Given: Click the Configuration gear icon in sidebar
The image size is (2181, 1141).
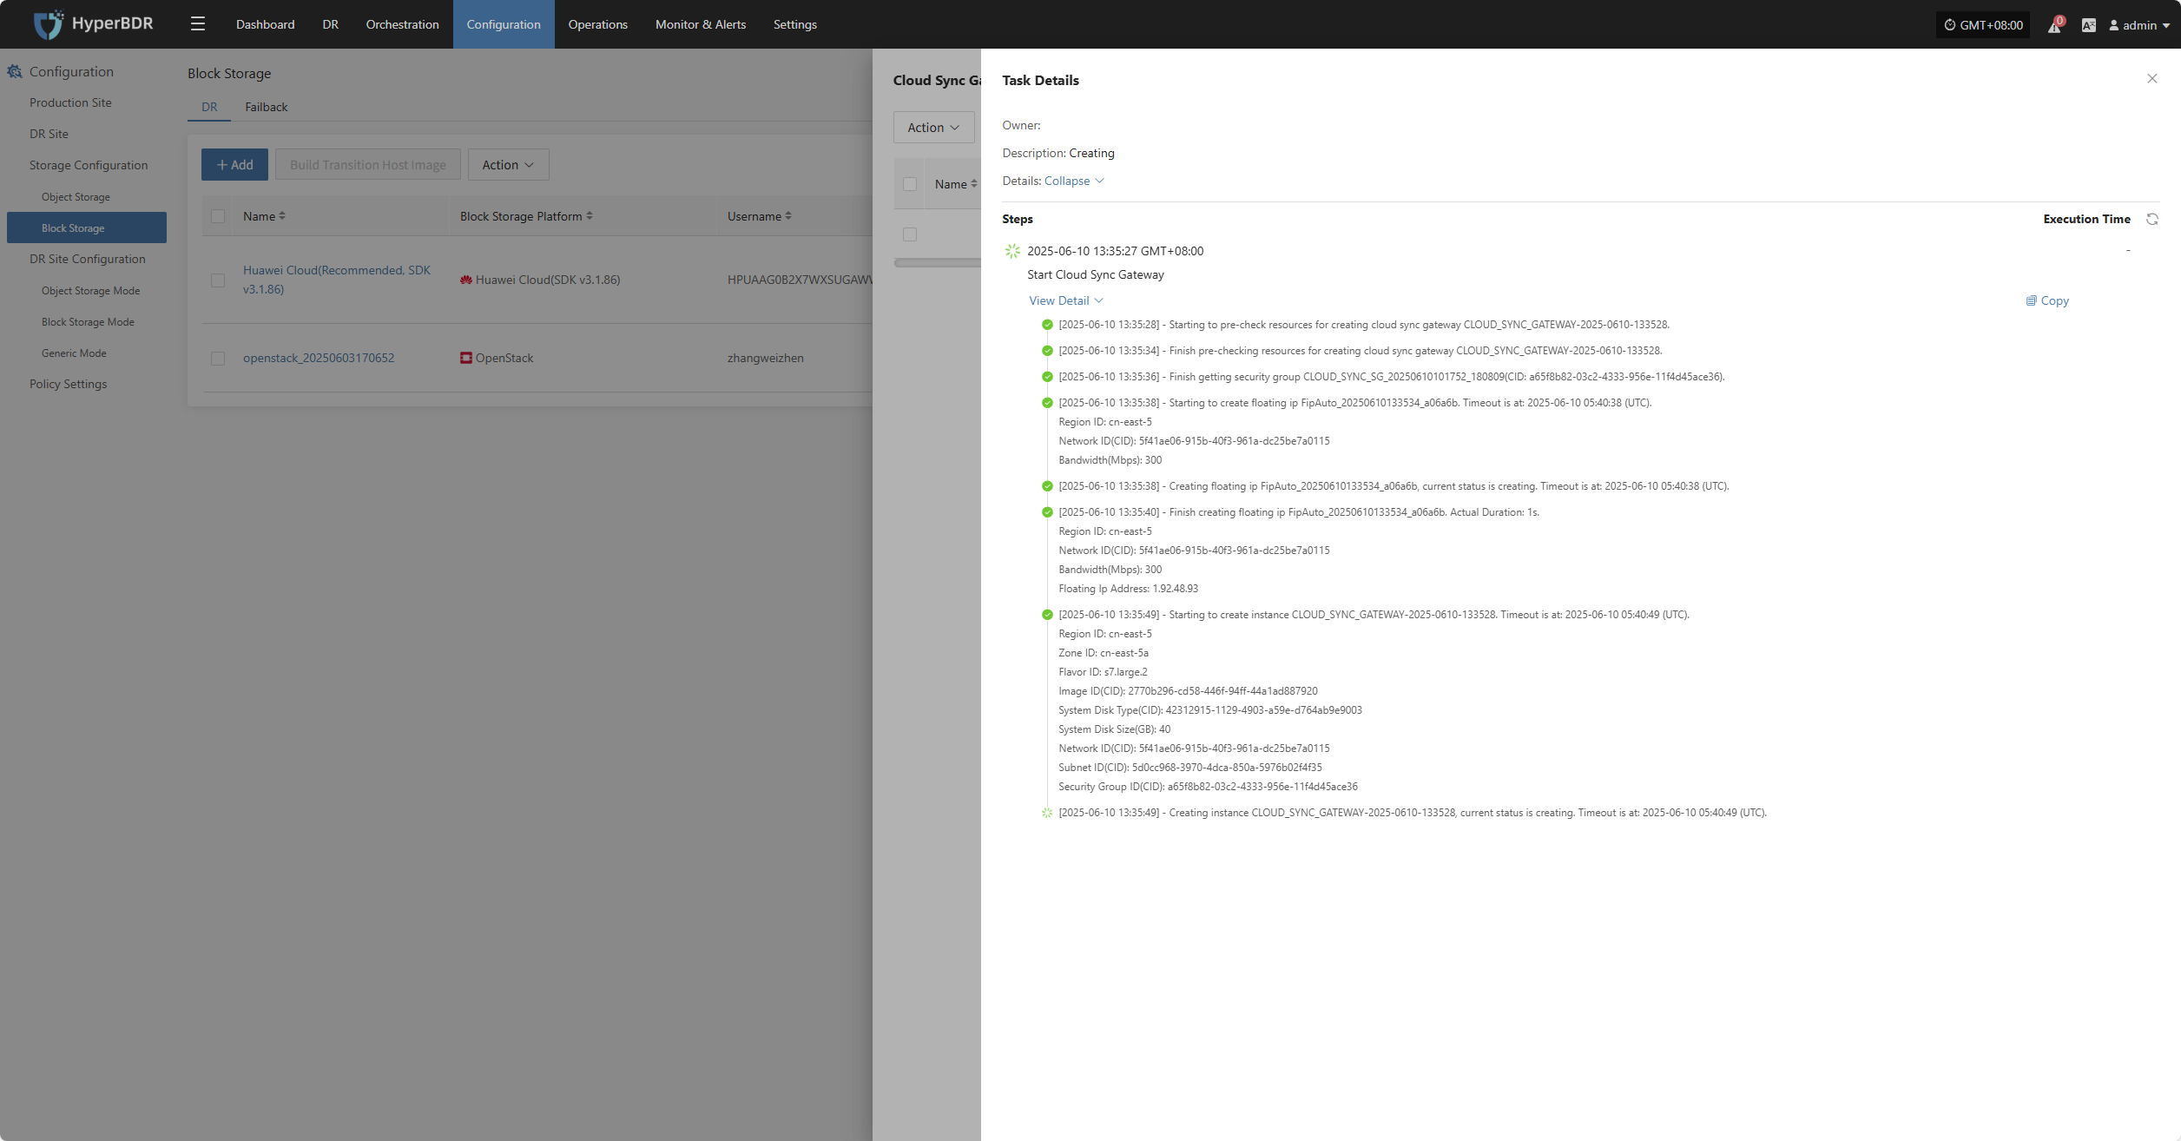Looking at the screenshot, I should [x=15, y=71].
